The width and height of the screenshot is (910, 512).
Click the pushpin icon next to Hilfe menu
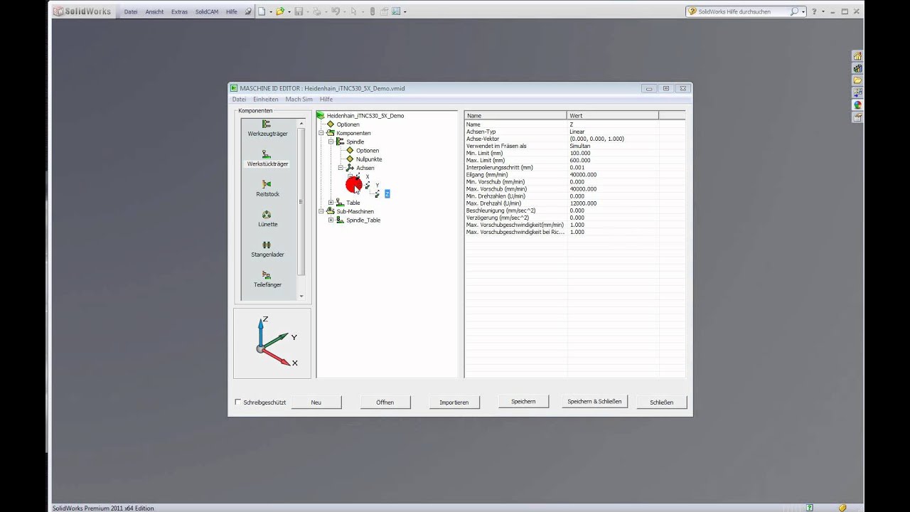point(248,11)
